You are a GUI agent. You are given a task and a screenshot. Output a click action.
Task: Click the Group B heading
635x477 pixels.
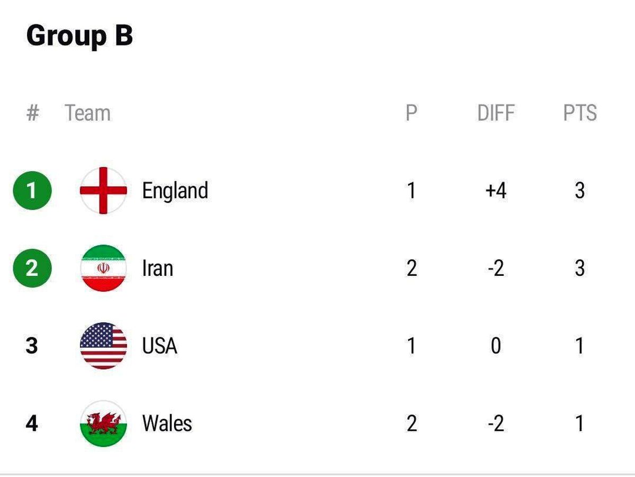79,36
